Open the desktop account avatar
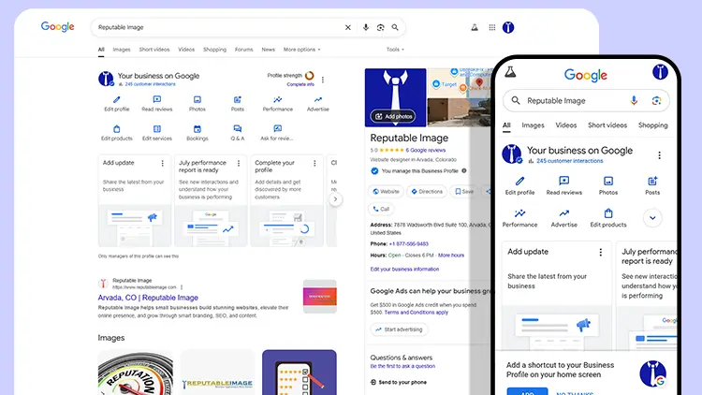This screenshot has height=395, width=702. point(508,27)
